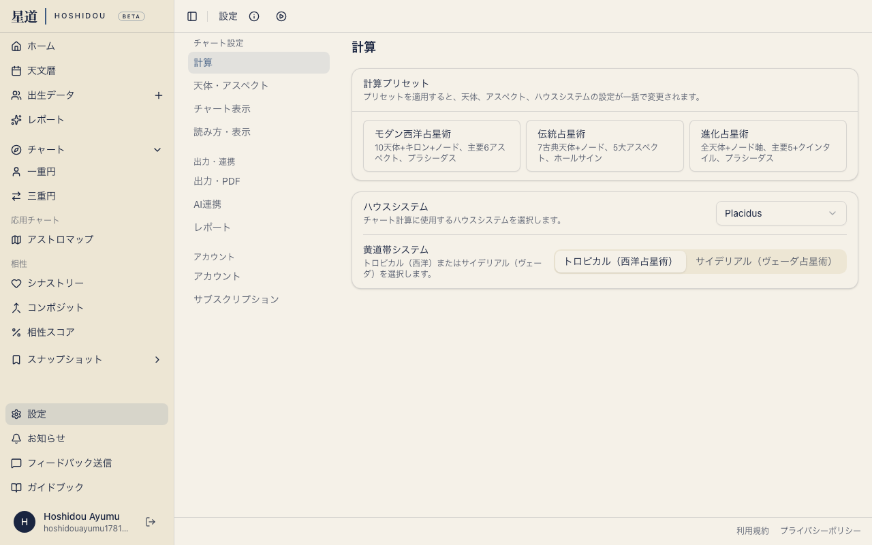Open チャート表示 settings tab
Screen dimensions: 872x545
click(x=259, y=109)
